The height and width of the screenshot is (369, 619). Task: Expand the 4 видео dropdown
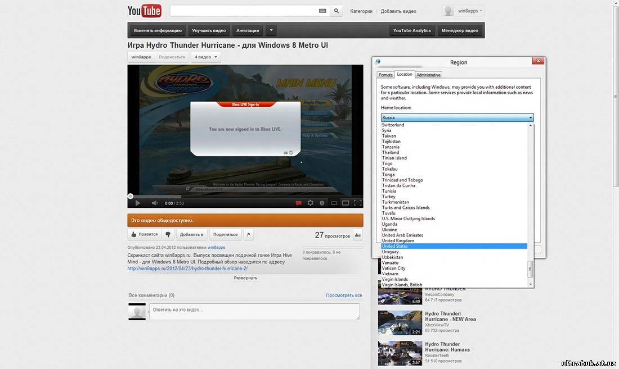205,57
